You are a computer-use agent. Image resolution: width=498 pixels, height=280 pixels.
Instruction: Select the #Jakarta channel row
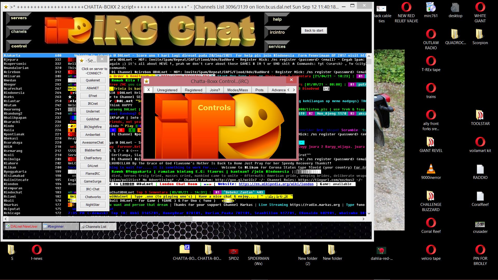(184, 55)
